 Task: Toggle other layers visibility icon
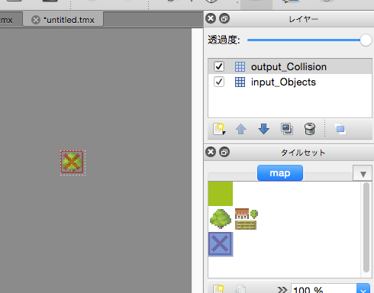pos(340,129)
